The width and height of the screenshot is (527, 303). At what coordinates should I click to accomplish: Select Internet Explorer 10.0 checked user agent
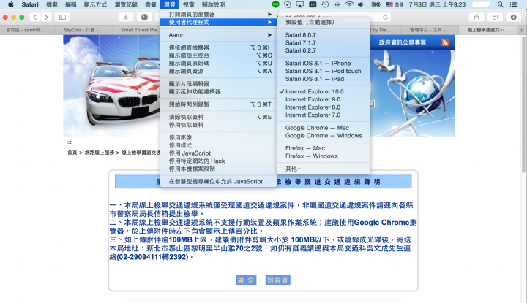(x=324, y=91)
